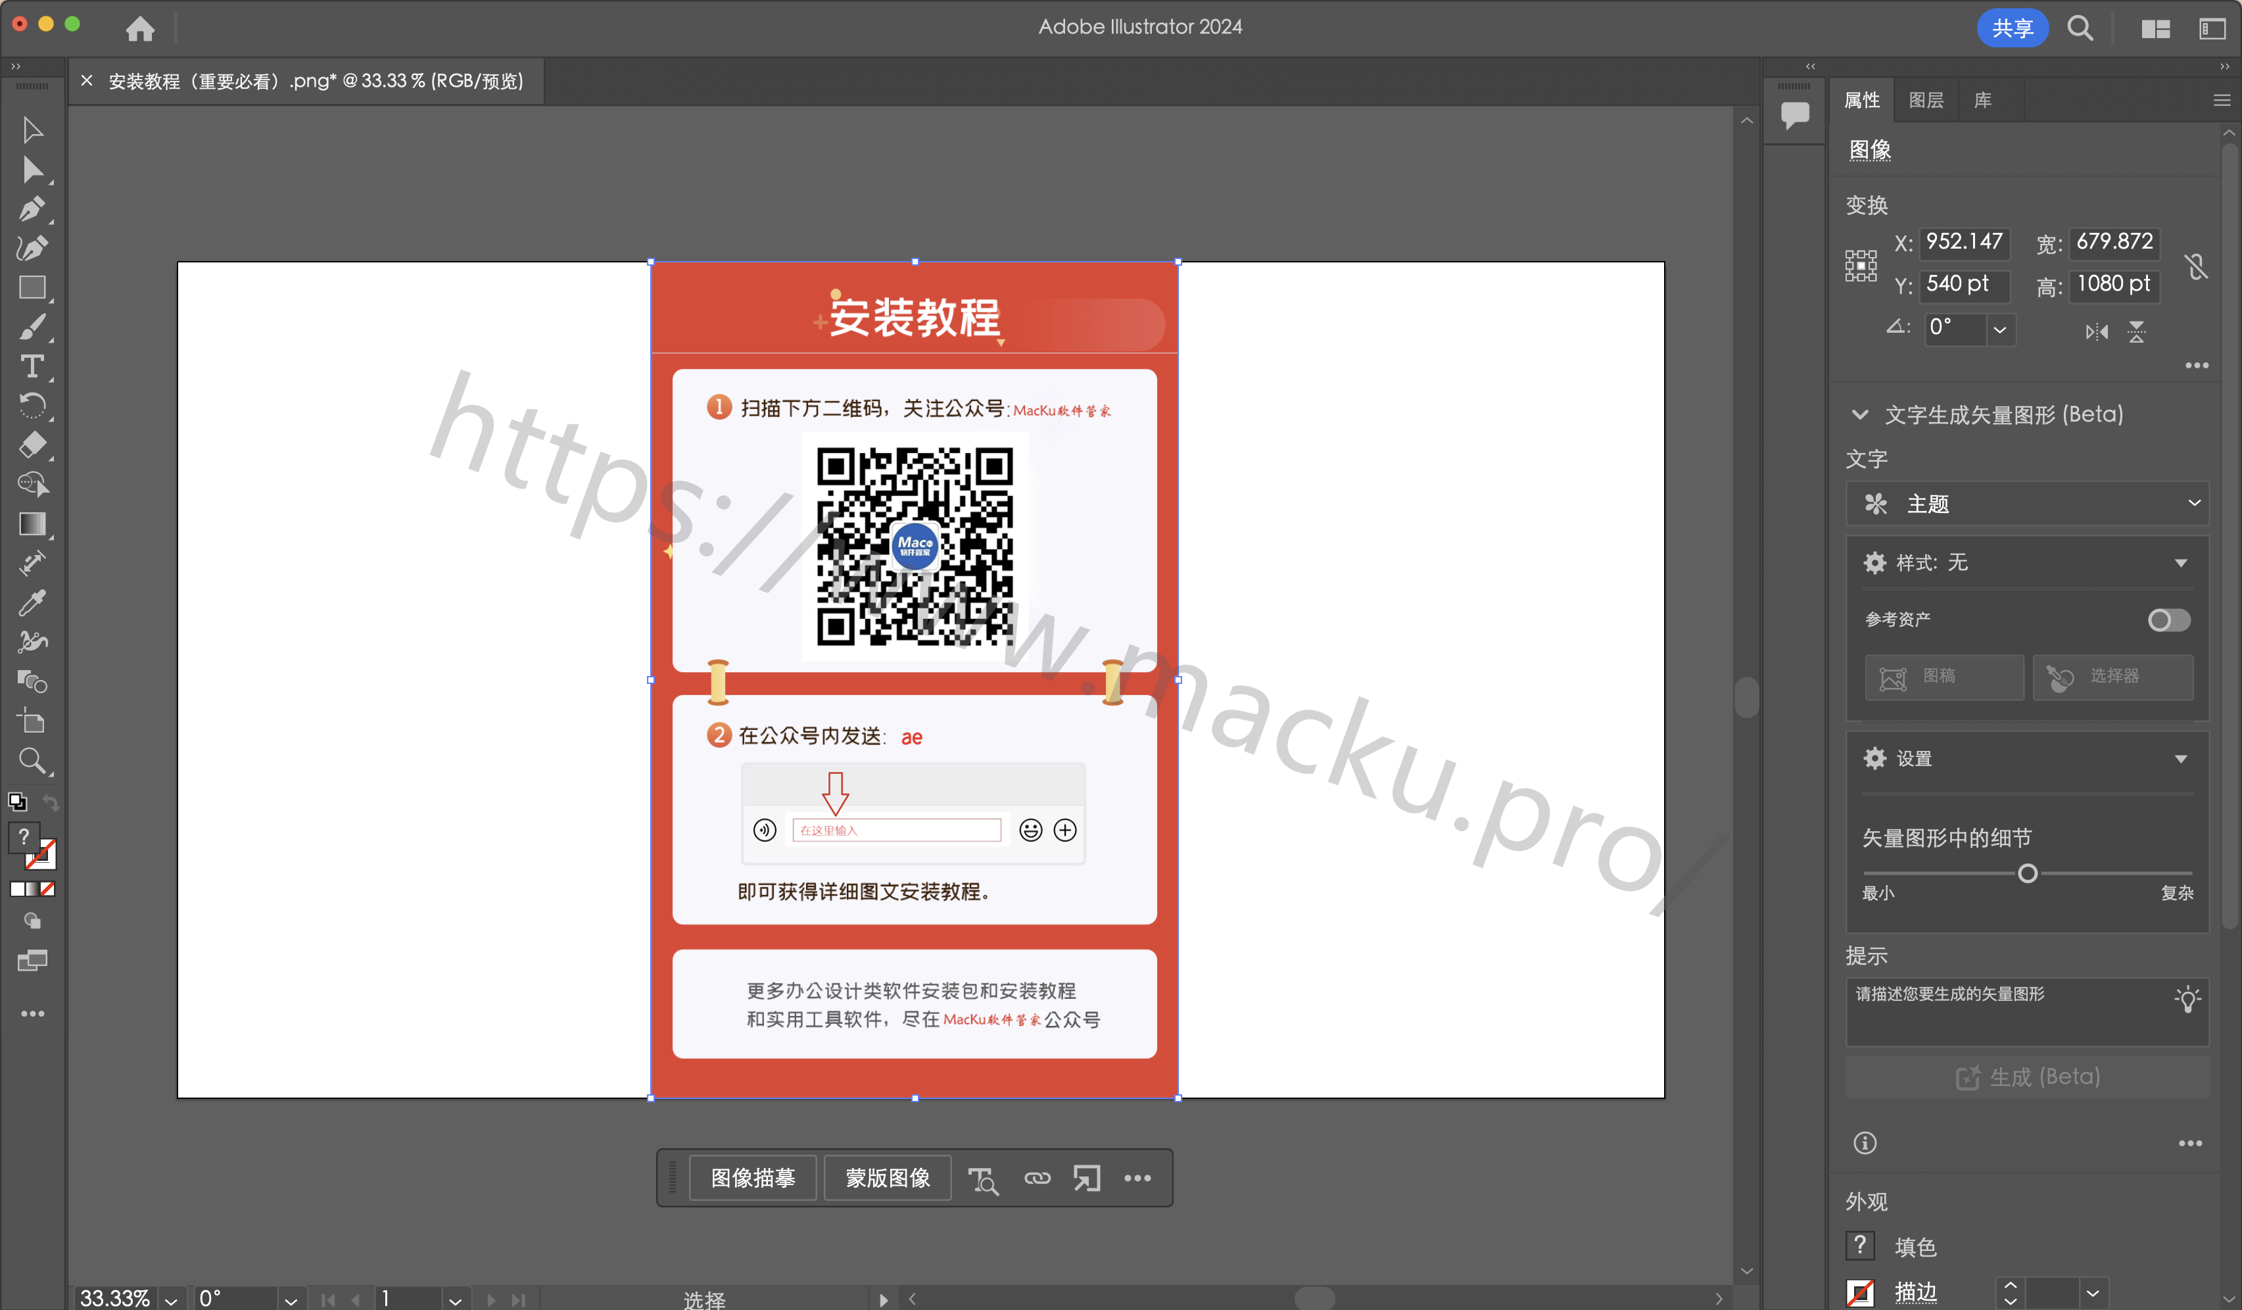
Task: Select the Type tool
Action: click(32, 366)
